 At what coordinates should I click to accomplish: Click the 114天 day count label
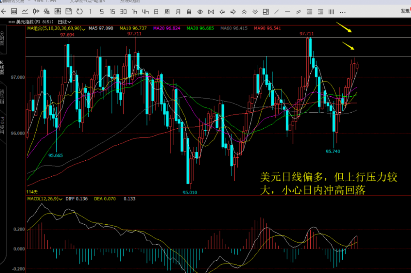(32, 192)
